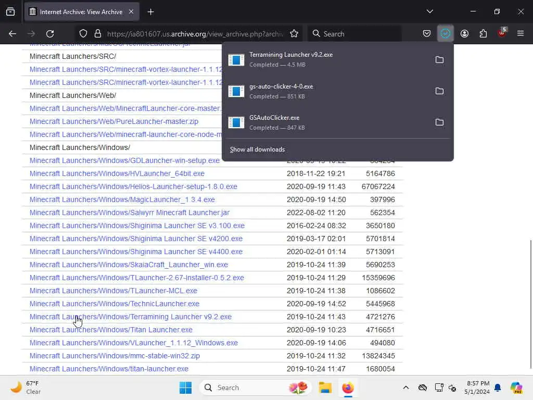Click the display tray icon beside the cloud
This screenshot has width=533, height=400.
(x=438, y=387)
